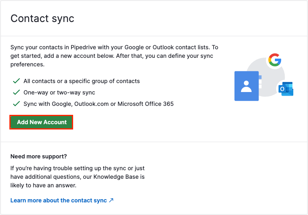
Task: Click the paragraph starting Sync your contacts in Pipedrive
Action: tap(114, 56)
